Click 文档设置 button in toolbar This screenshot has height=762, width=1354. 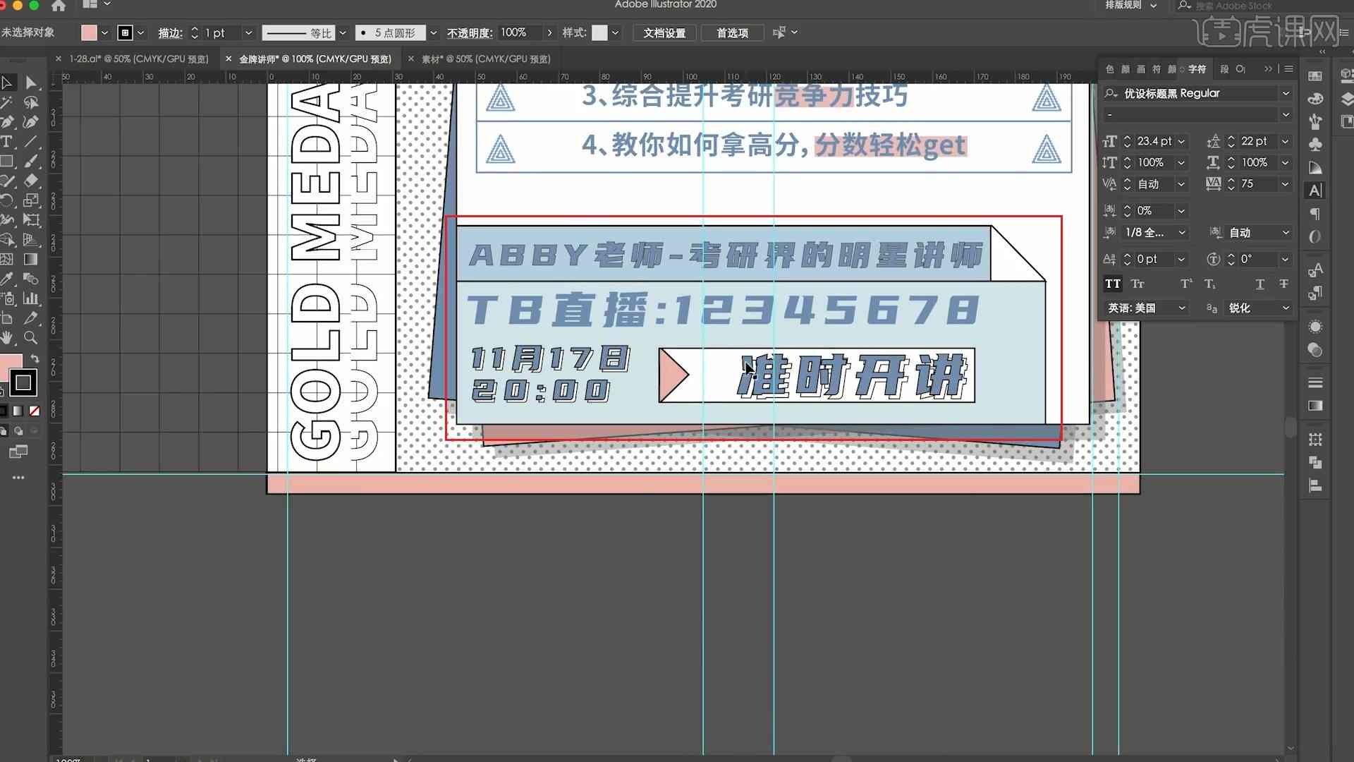click(x=663, y=32)
